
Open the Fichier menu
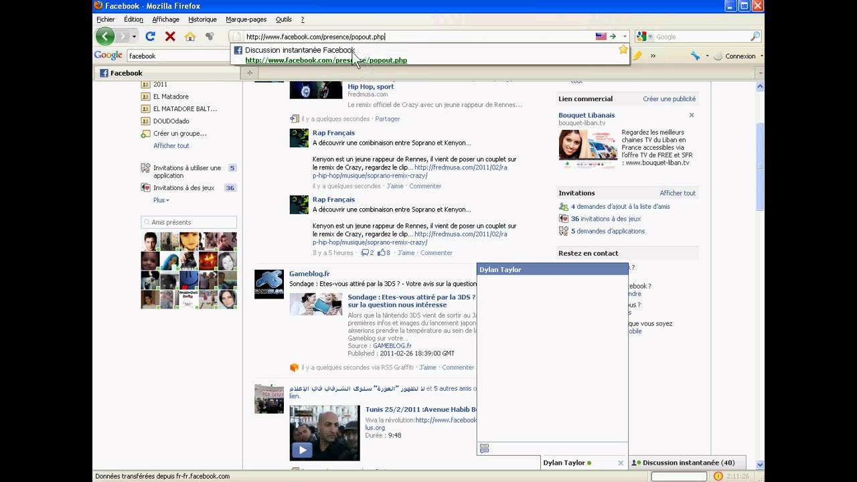pos(106,19)
